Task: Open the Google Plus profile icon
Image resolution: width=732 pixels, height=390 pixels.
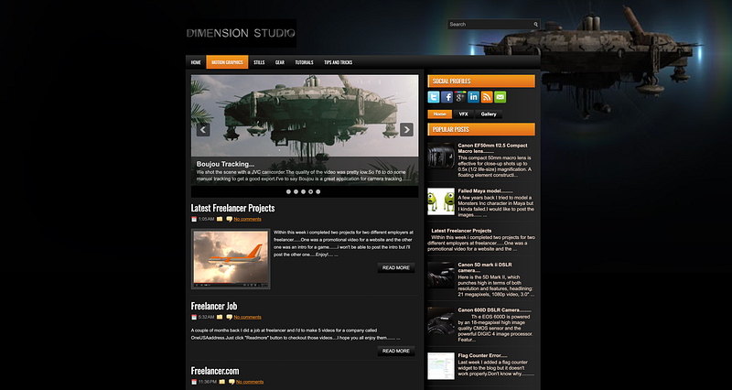Action: coord(460,97)
